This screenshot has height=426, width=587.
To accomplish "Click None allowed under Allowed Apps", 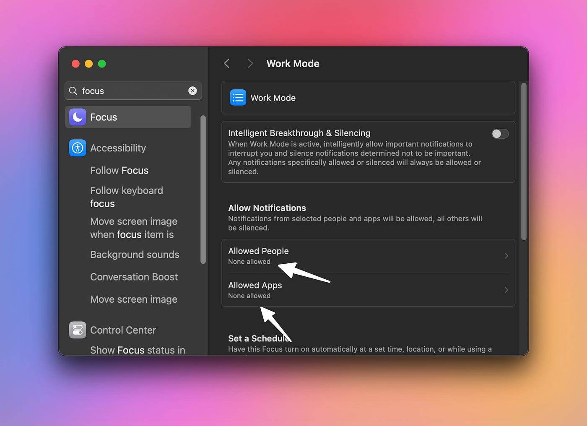I will click(249, 296).
